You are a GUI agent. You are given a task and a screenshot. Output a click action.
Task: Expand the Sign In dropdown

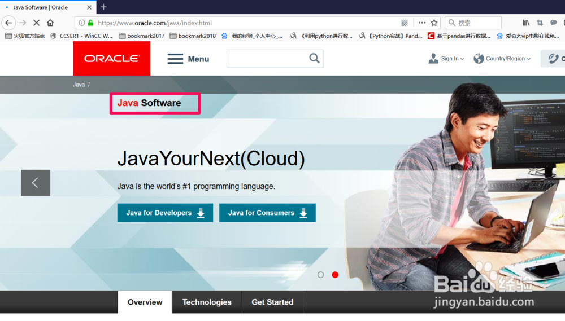[446, 58]
